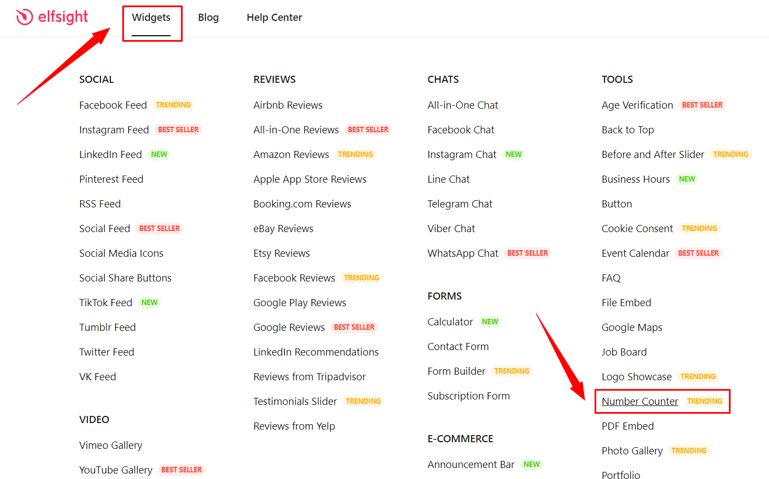Open PDF Embed widget
This screenshot has width=769, height=479.
pyautogui.click(x=627, y=426)
